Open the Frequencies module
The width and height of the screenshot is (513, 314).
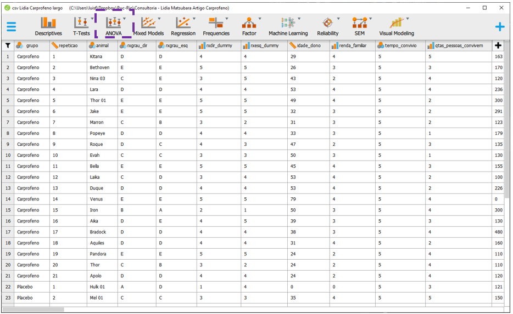pos(216,26)
